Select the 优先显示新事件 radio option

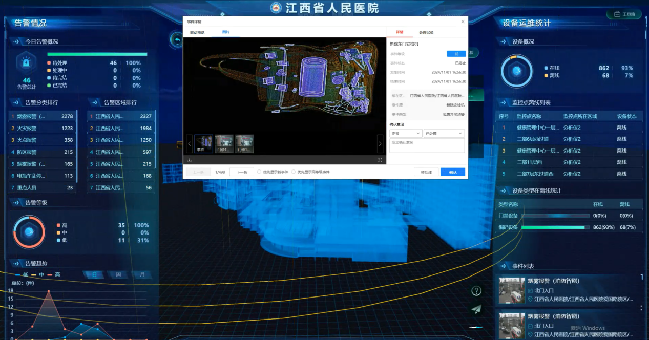(259, 172)
